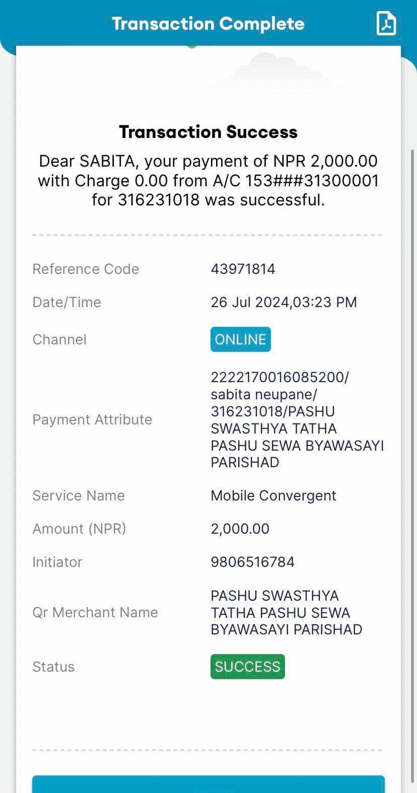The image size is (417, 793).
Task: Download the receipt via the PDF icon
Action: coord(386,23)
